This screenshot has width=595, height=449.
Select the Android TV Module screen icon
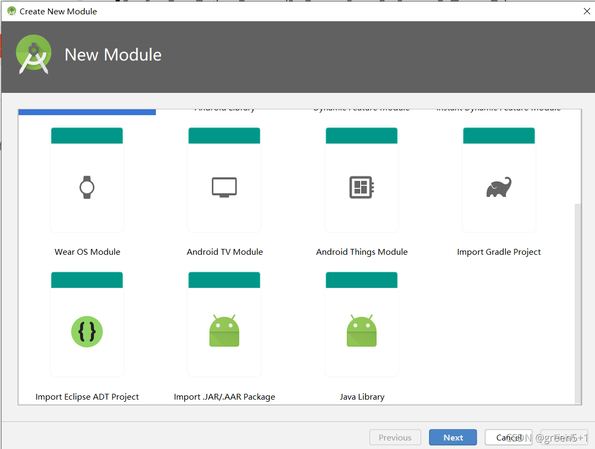click(x=224, y=187)
